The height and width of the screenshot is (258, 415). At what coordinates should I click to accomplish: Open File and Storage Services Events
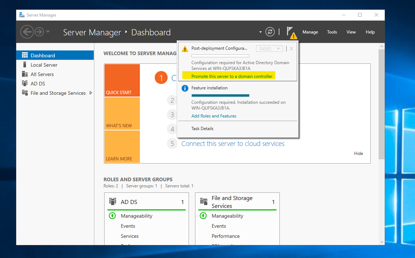click(x=218, y=226)
